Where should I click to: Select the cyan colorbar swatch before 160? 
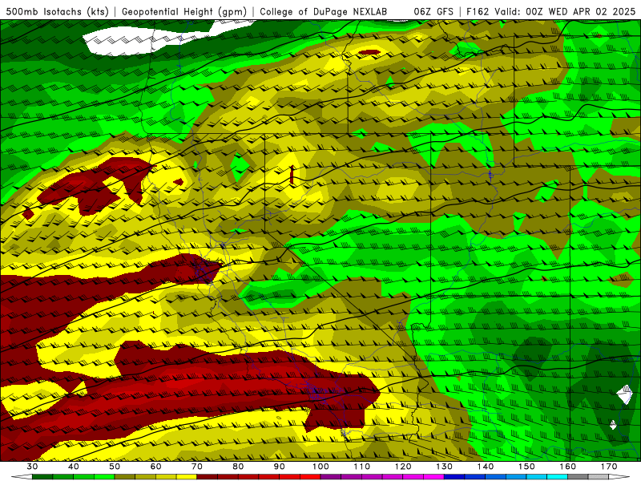pos(558,477)
